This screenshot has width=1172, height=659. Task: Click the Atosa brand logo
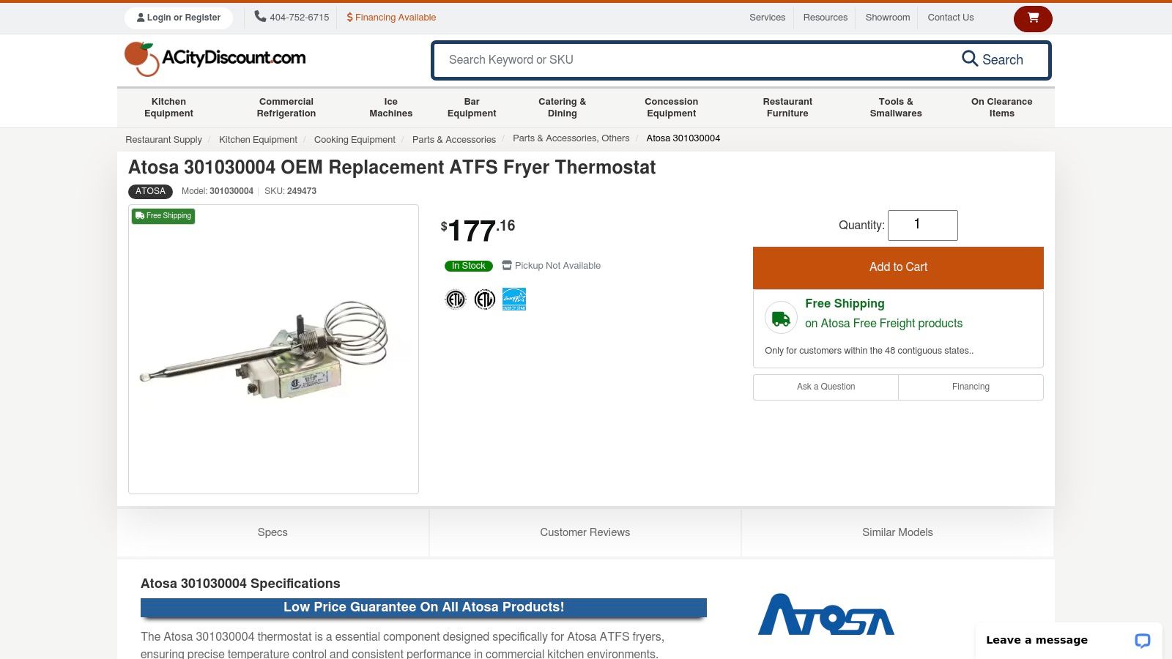[x=826, y=614]
